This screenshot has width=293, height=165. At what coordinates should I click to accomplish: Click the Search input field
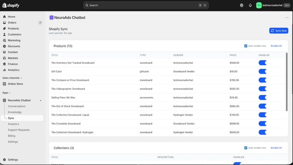point(146,5)
